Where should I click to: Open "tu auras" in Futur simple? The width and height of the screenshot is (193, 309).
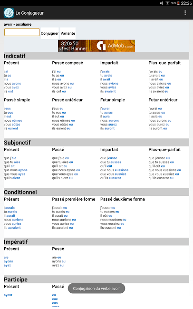click(106, 112)
